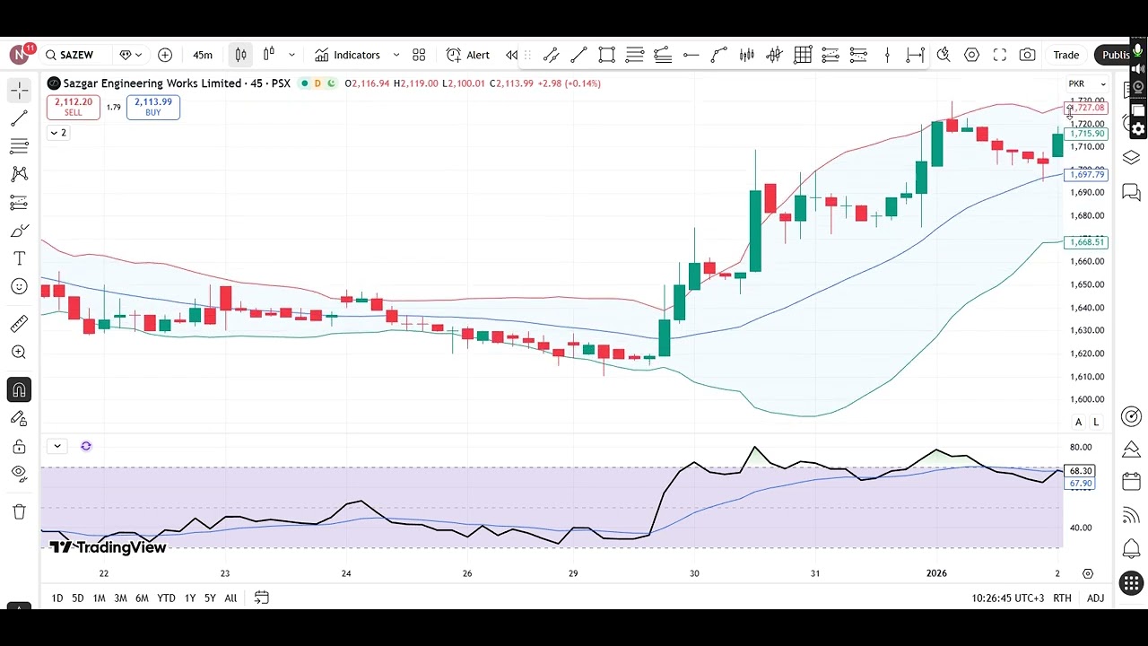This screenshot has width=1148, height=646.
Task: Select the 1D time range
Action: point(57,598)
